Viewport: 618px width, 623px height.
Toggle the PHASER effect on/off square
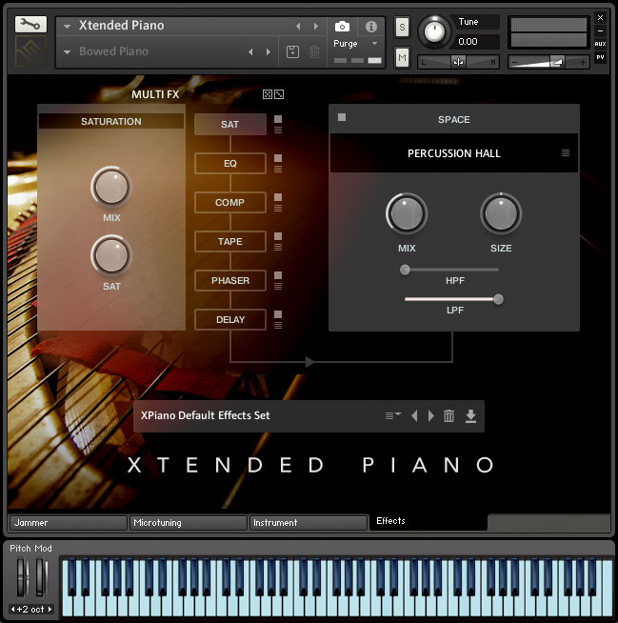[278, 275]
